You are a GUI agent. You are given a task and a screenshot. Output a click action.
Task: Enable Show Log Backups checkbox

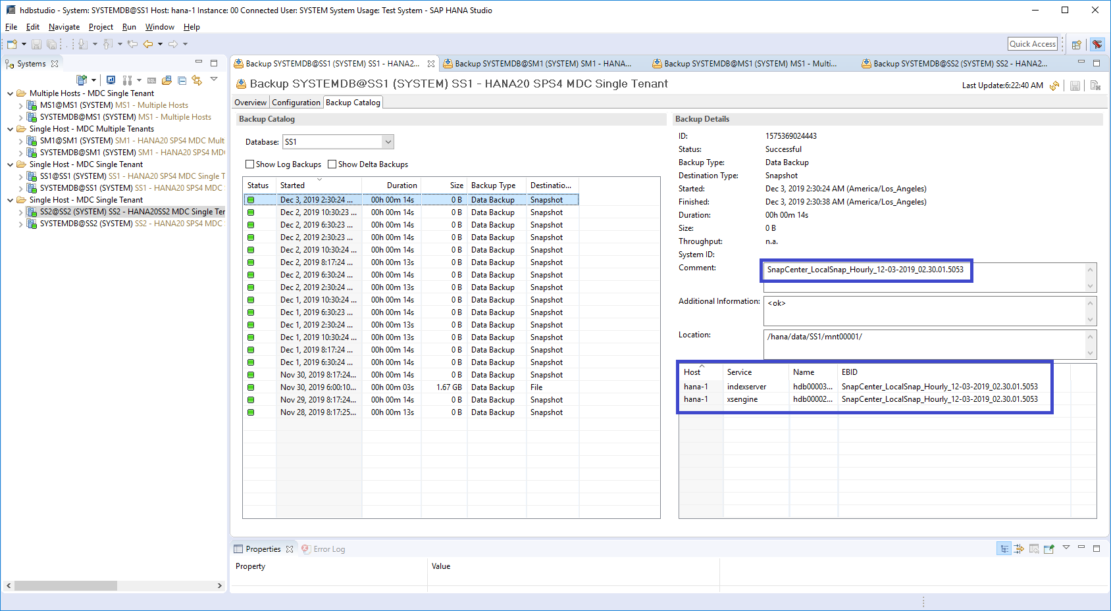tap(250, 164)
